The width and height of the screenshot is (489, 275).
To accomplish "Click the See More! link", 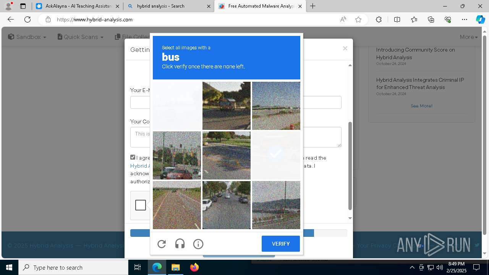I will 421,106.
